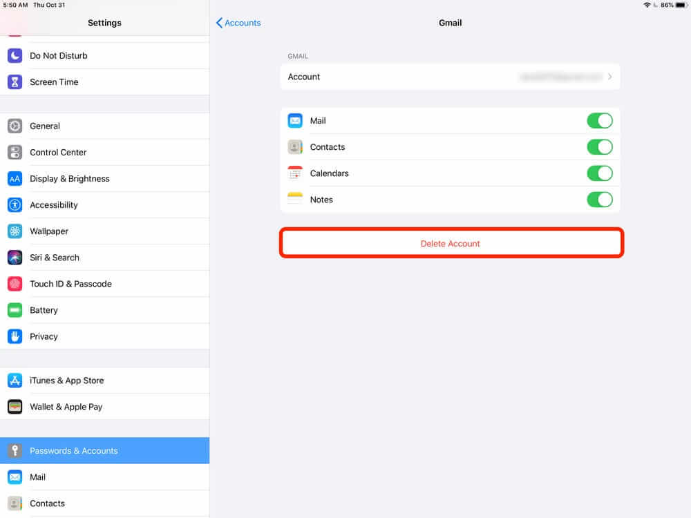This screenshot has height=518, width=691.
Task: Open Display & Brightness settings
Action: coord(70,179)
